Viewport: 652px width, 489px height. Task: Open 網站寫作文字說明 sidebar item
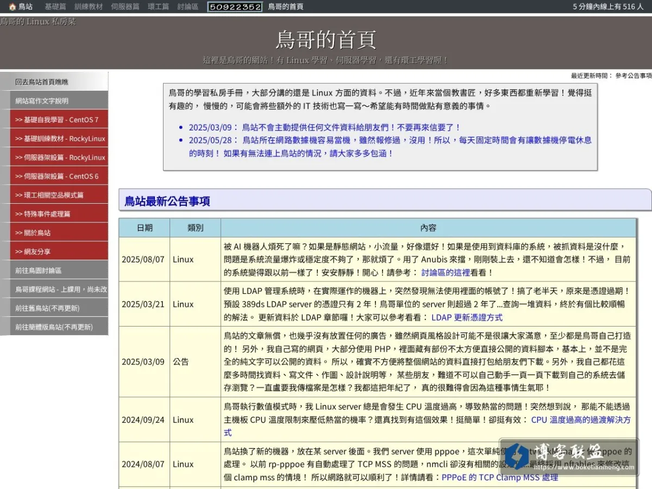tap(59, 101)
